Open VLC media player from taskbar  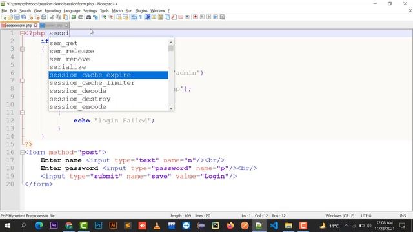(157, 226)
